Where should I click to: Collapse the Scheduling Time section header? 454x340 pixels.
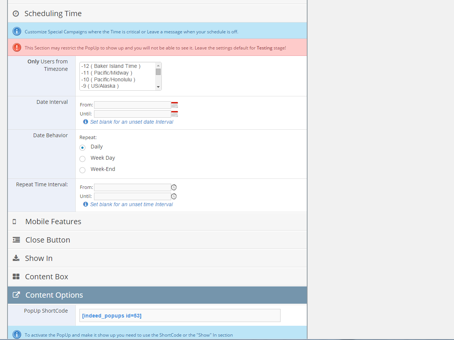tap(53, 14)
